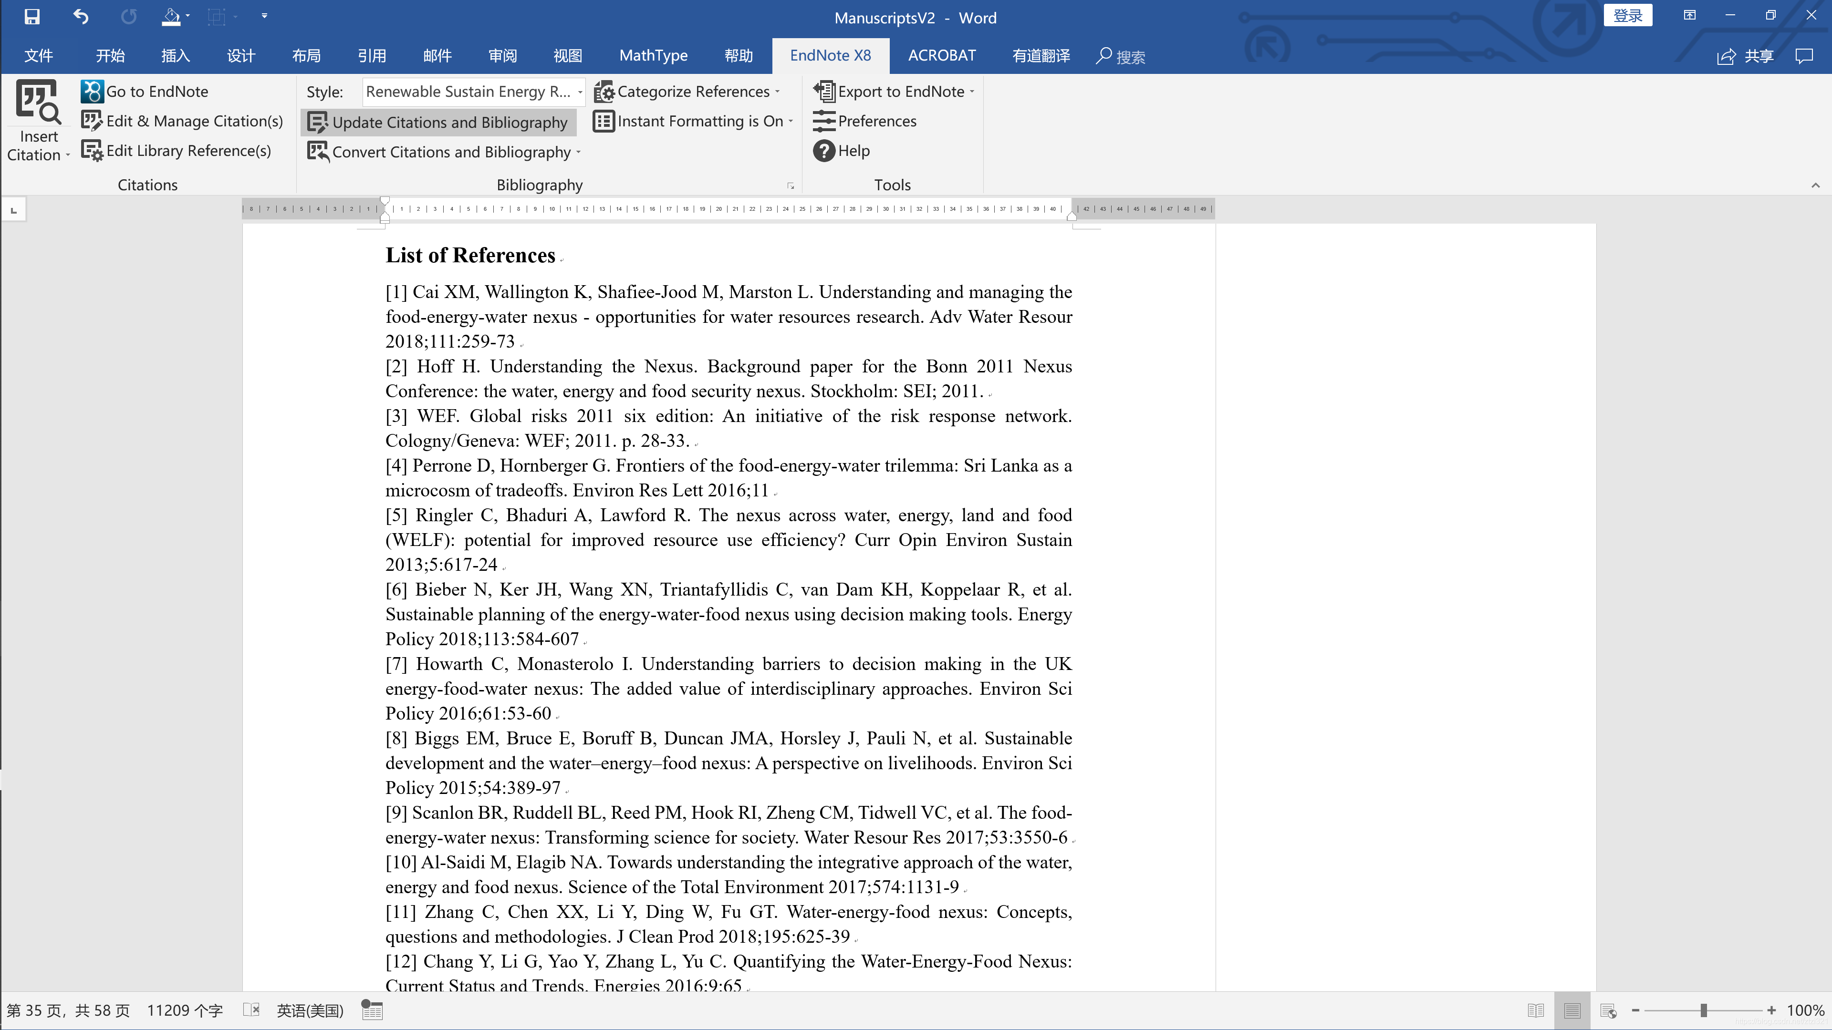Switch to Read Mode view in status bar
Image resolution: width=1832 pixels, height=1030 pixels.
tap(1535, 1010)
